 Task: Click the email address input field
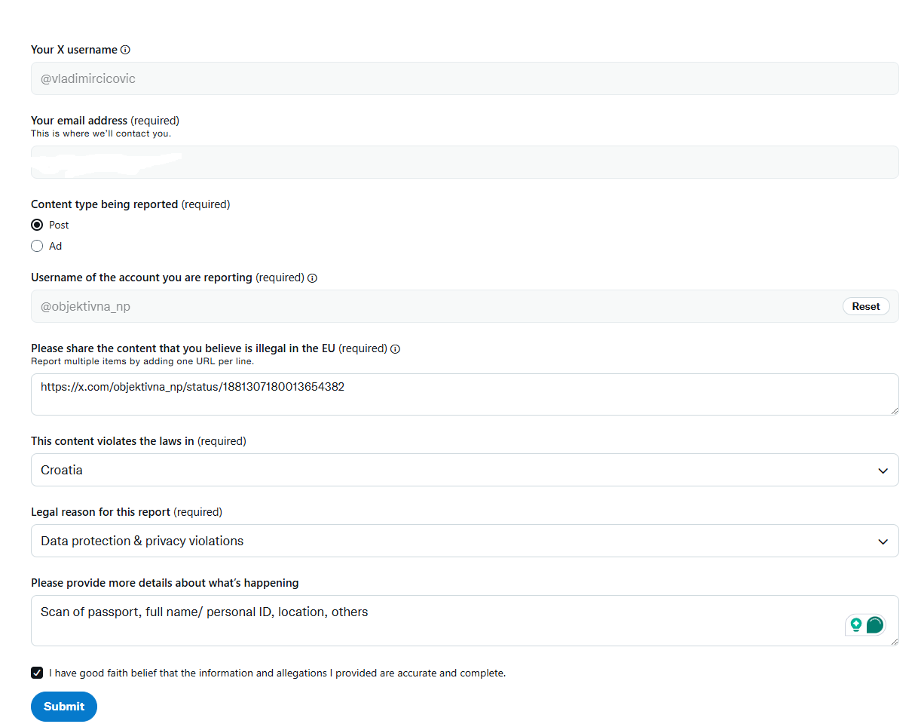point(464,162)
